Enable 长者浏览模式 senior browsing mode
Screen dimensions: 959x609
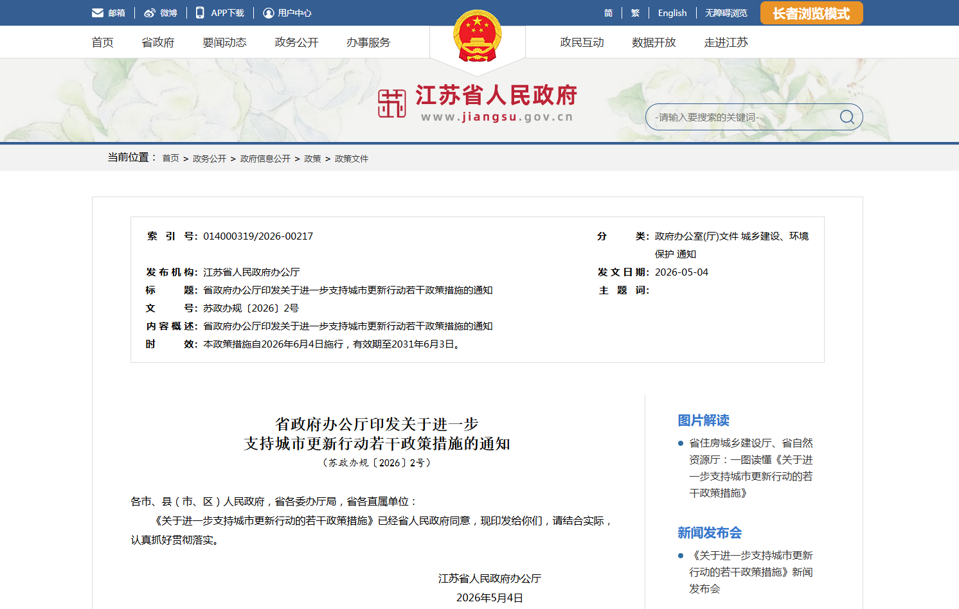point(811,13)
